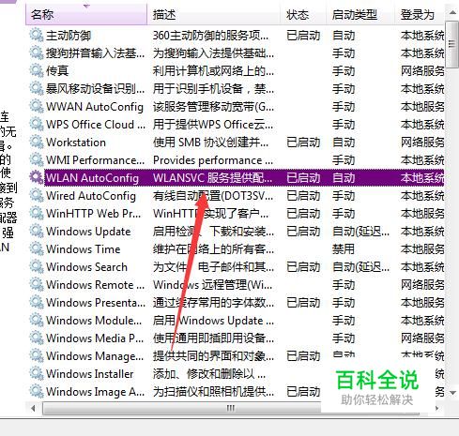459x436 pixels.
Task: Click the gear icon for Windows Remote service
Action: click(37, 284)
